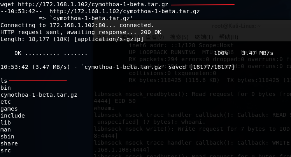The image size is (291, 157).
Task: Open the 查看(V) menu
Action: (x=154, y=37)
